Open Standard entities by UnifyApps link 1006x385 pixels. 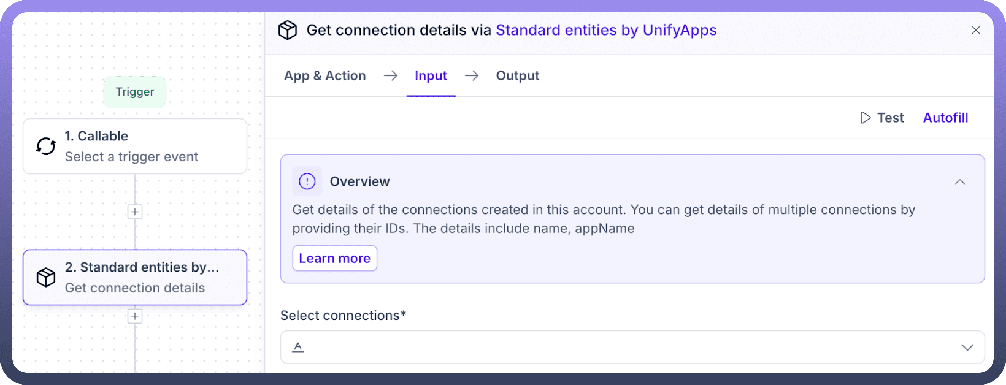606,30
